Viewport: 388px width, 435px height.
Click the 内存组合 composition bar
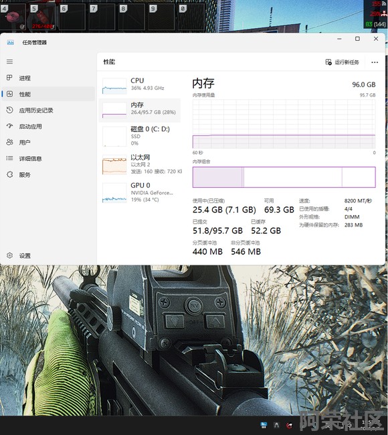click(284, 177)
